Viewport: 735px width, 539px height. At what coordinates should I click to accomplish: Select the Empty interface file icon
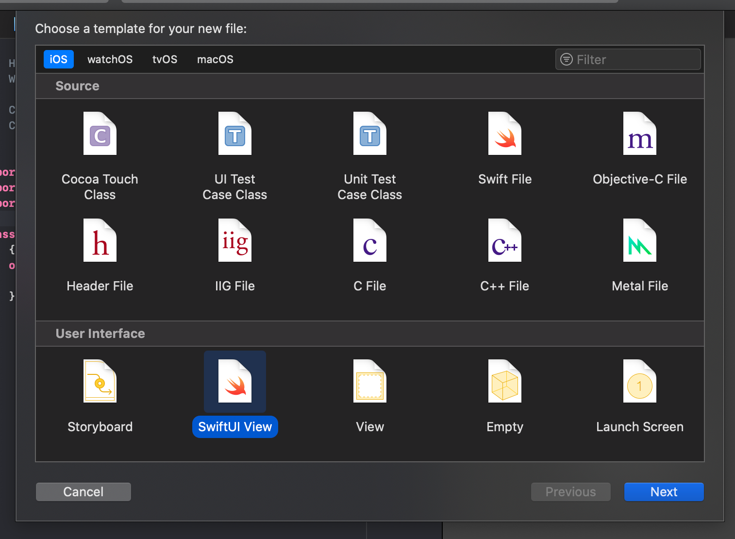[505, 381]
